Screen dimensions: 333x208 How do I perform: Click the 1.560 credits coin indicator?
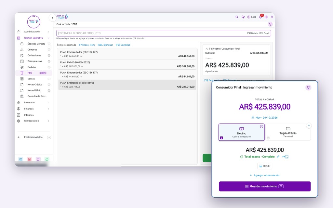pos(252,17)
